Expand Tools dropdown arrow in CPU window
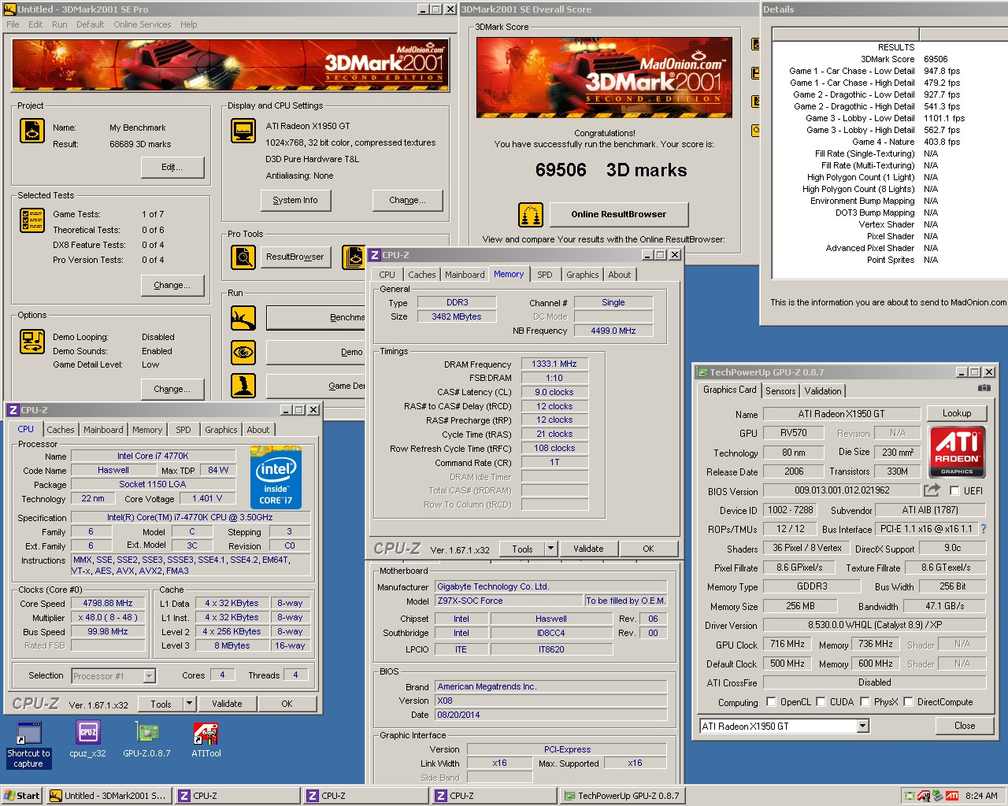The width and height of the screenshot is (1008, 806). tap(189, 704)
